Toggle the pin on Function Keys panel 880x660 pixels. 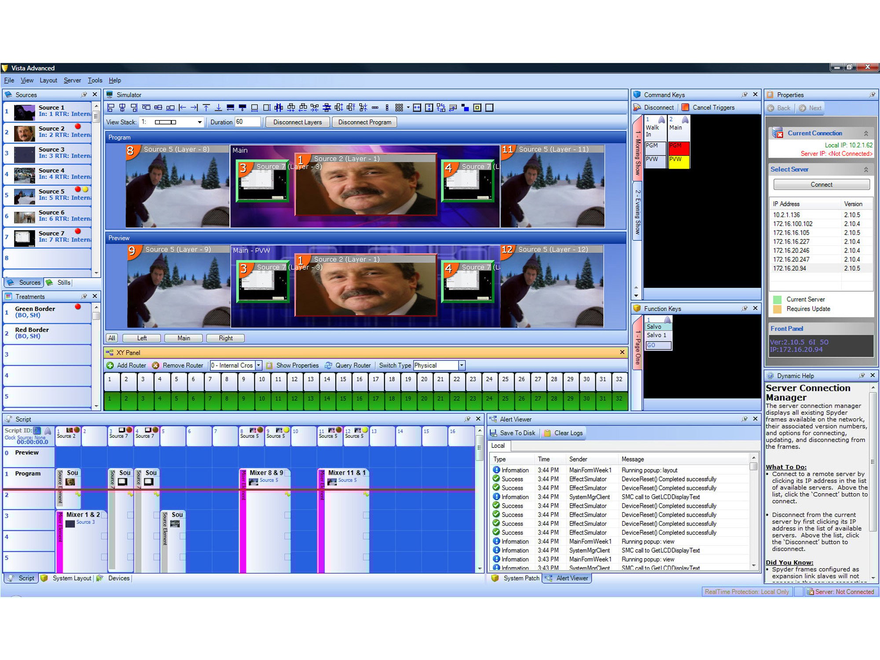[744, 308]
